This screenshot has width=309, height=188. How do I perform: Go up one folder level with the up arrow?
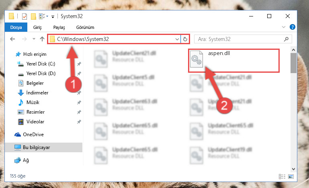click(x=42, y=39)
